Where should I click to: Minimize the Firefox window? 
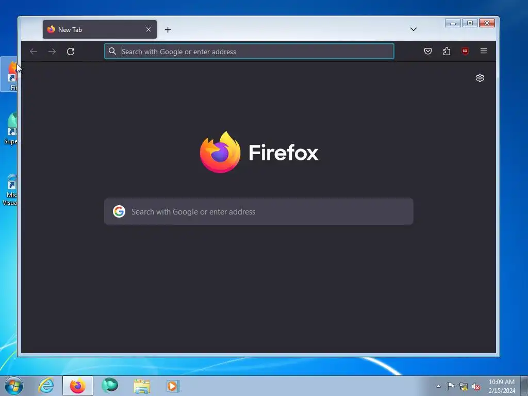453,23
